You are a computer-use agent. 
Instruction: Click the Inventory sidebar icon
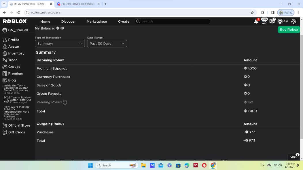tap(5, 53)
